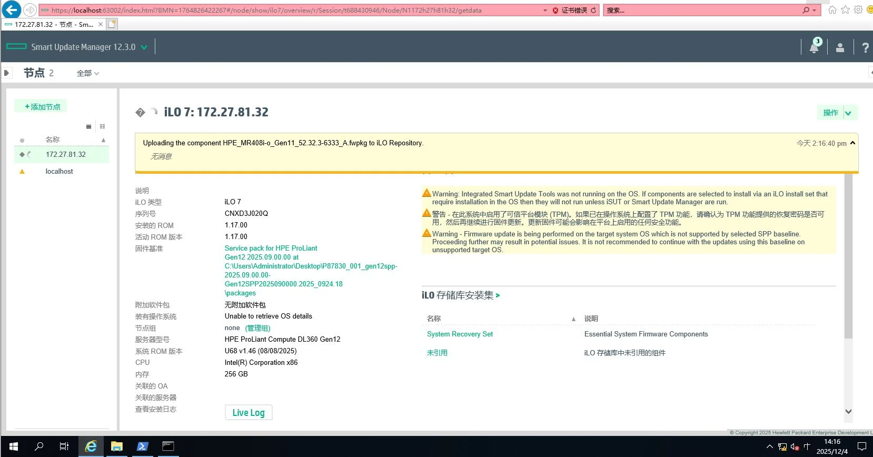Expand the iLO 存储库安装集 section arrow

[x=498, y=295]
